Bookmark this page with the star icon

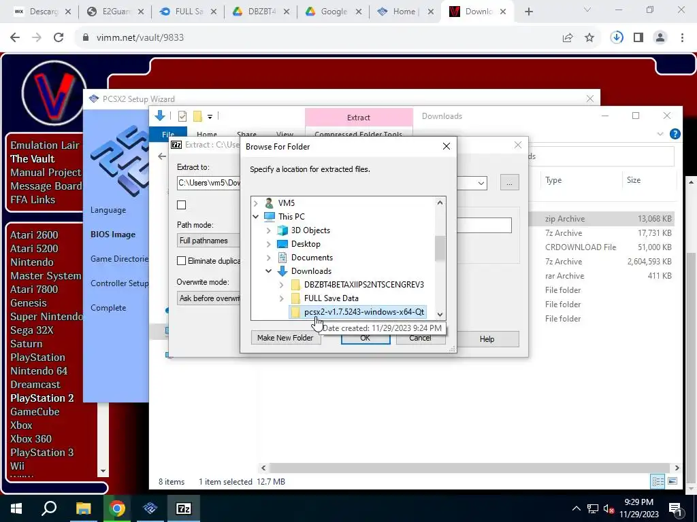[589, 38]
